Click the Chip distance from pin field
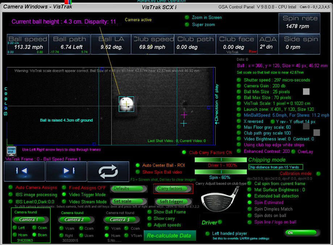The image size is (333, 245). (x=276, y=167)
